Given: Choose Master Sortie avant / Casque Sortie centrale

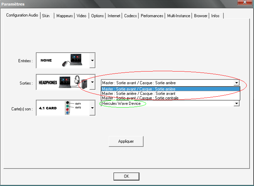Looking at the screenshot, I should 170,98.
